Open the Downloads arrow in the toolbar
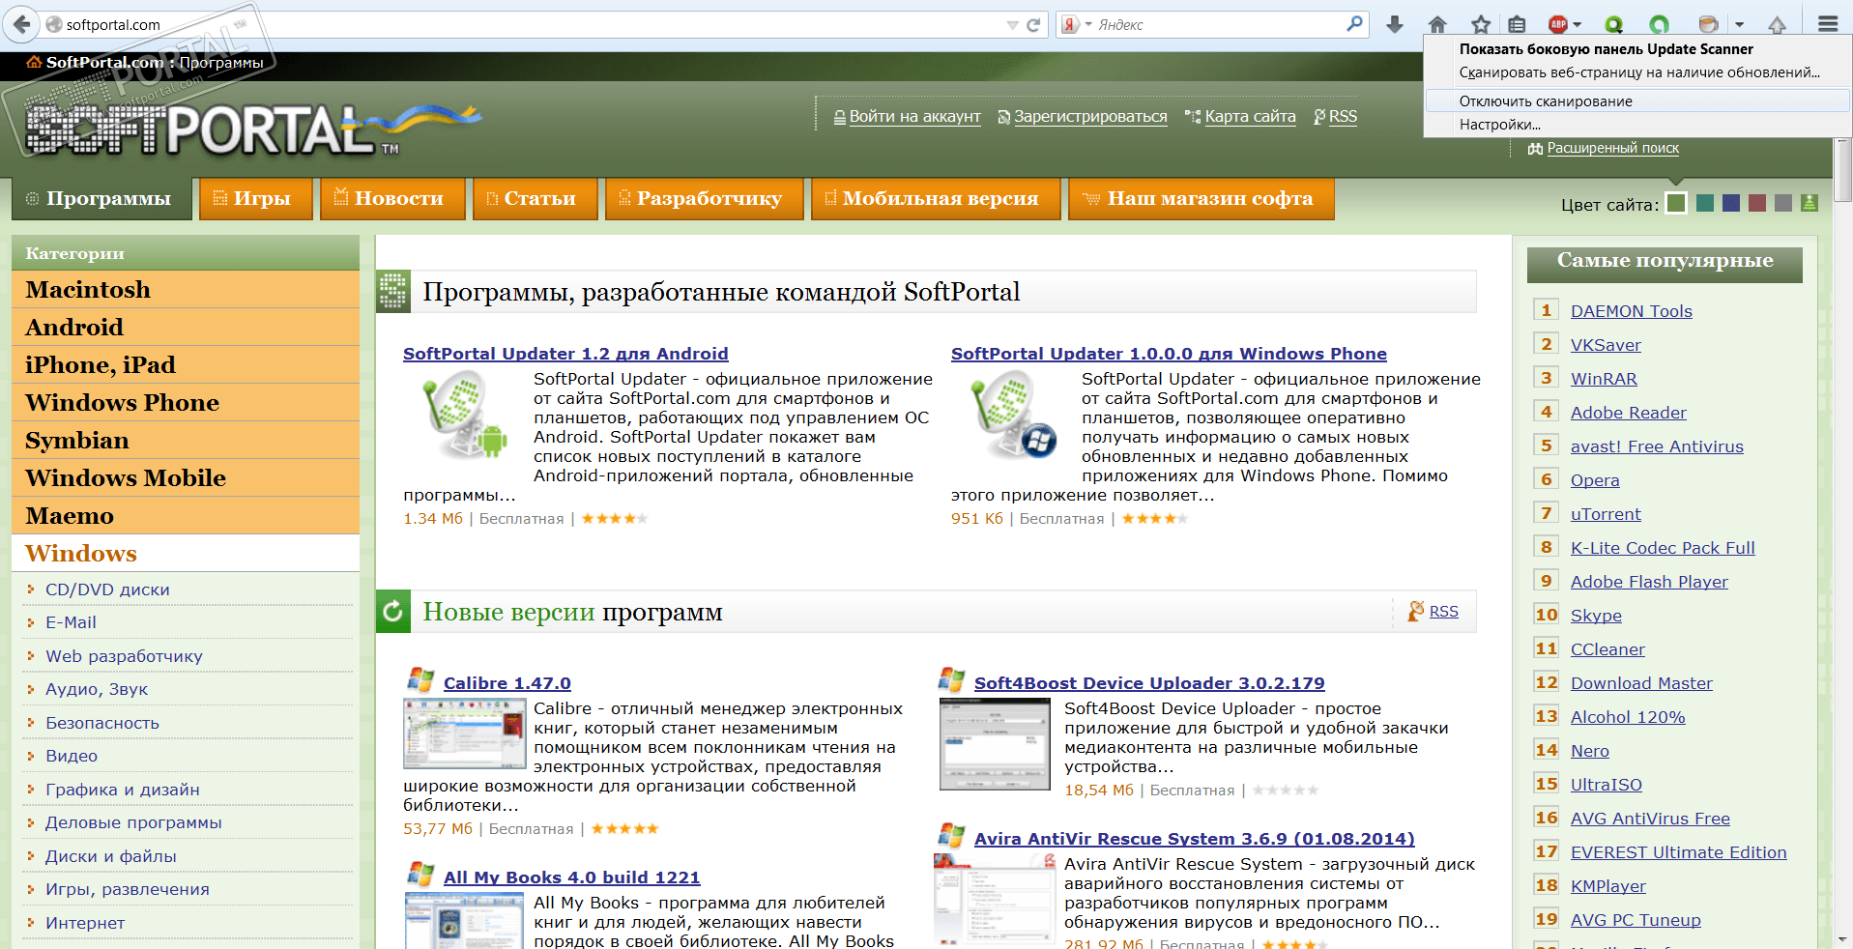1853x949 pixels. tap(1394, 24)
